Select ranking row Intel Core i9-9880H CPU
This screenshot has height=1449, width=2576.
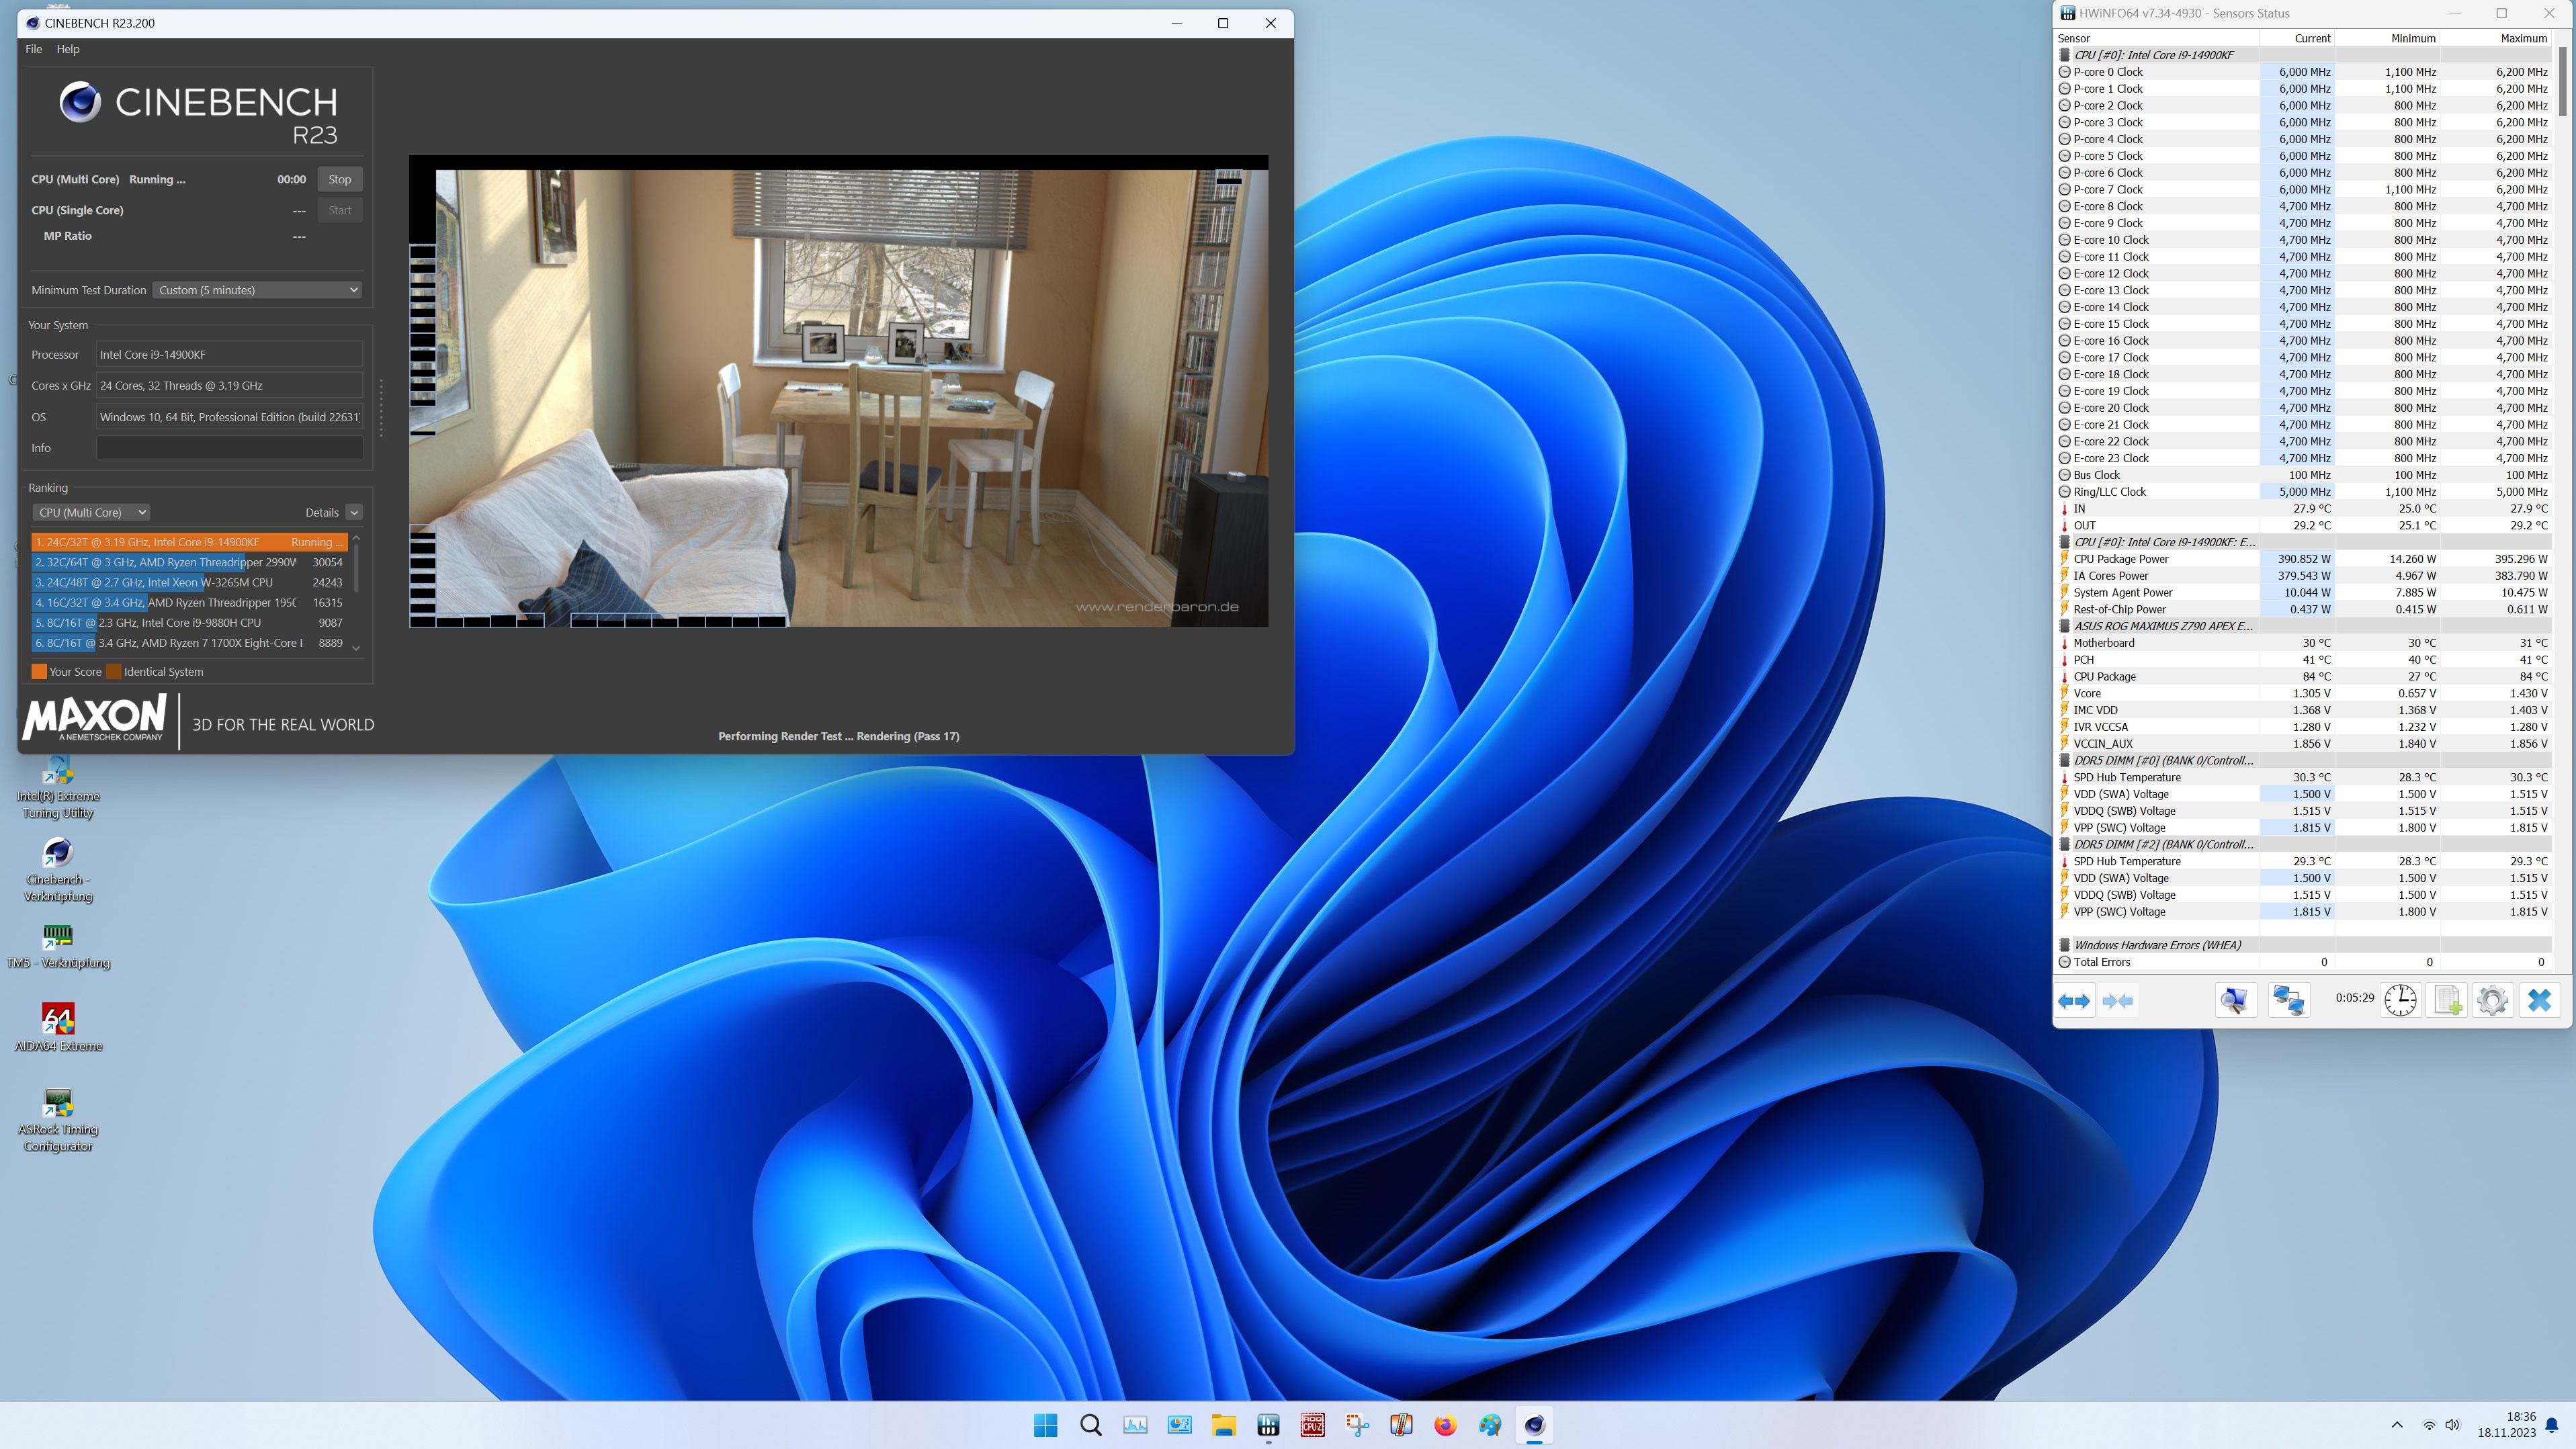point(190,622)
